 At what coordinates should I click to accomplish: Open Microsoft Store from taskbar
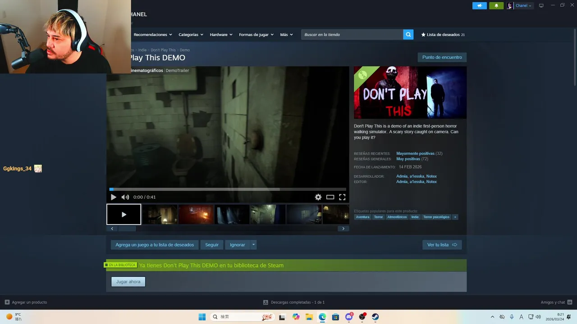point(335,317)
